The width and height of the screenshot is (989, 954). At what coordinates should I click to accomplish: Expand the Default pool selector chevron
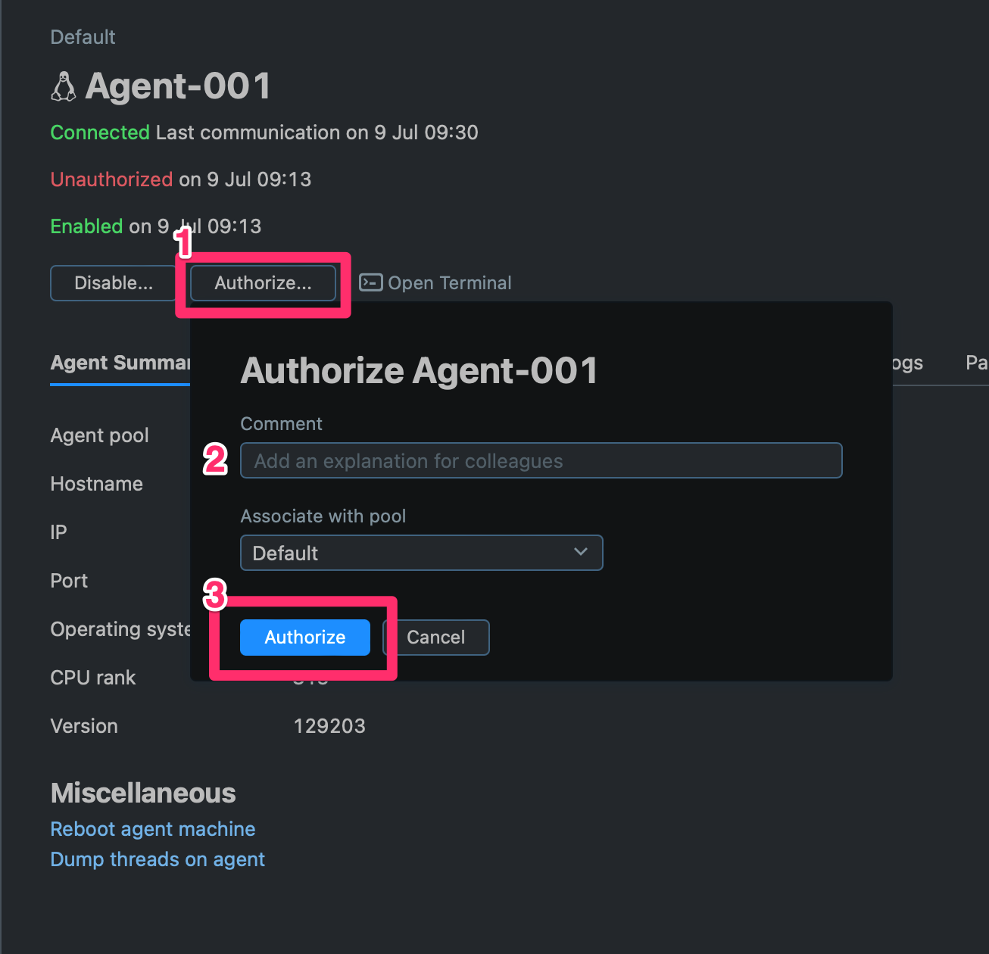click(x=580, y=553)
